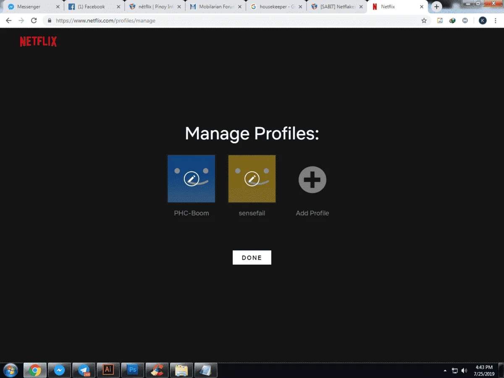Bookmark this page with star icon
Screen dimensions: 504x378
pyautogui.click(x=424, y=21)
